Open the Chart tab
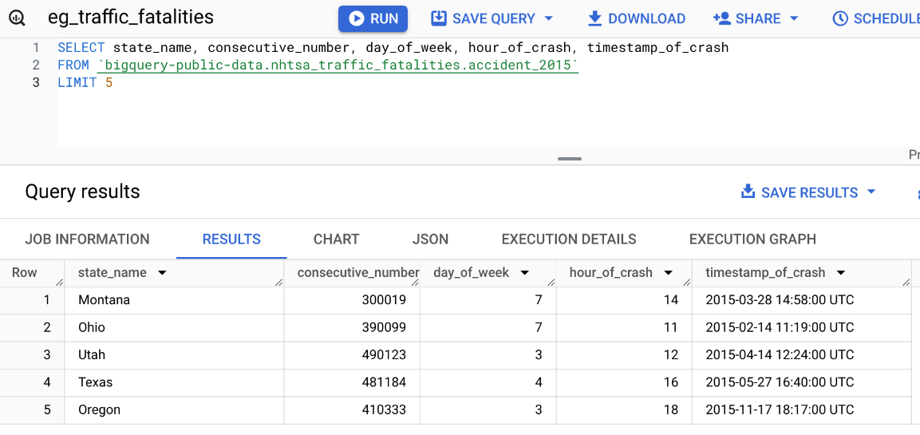The width and height of the screenshot is (920, 435). [336, 239]
